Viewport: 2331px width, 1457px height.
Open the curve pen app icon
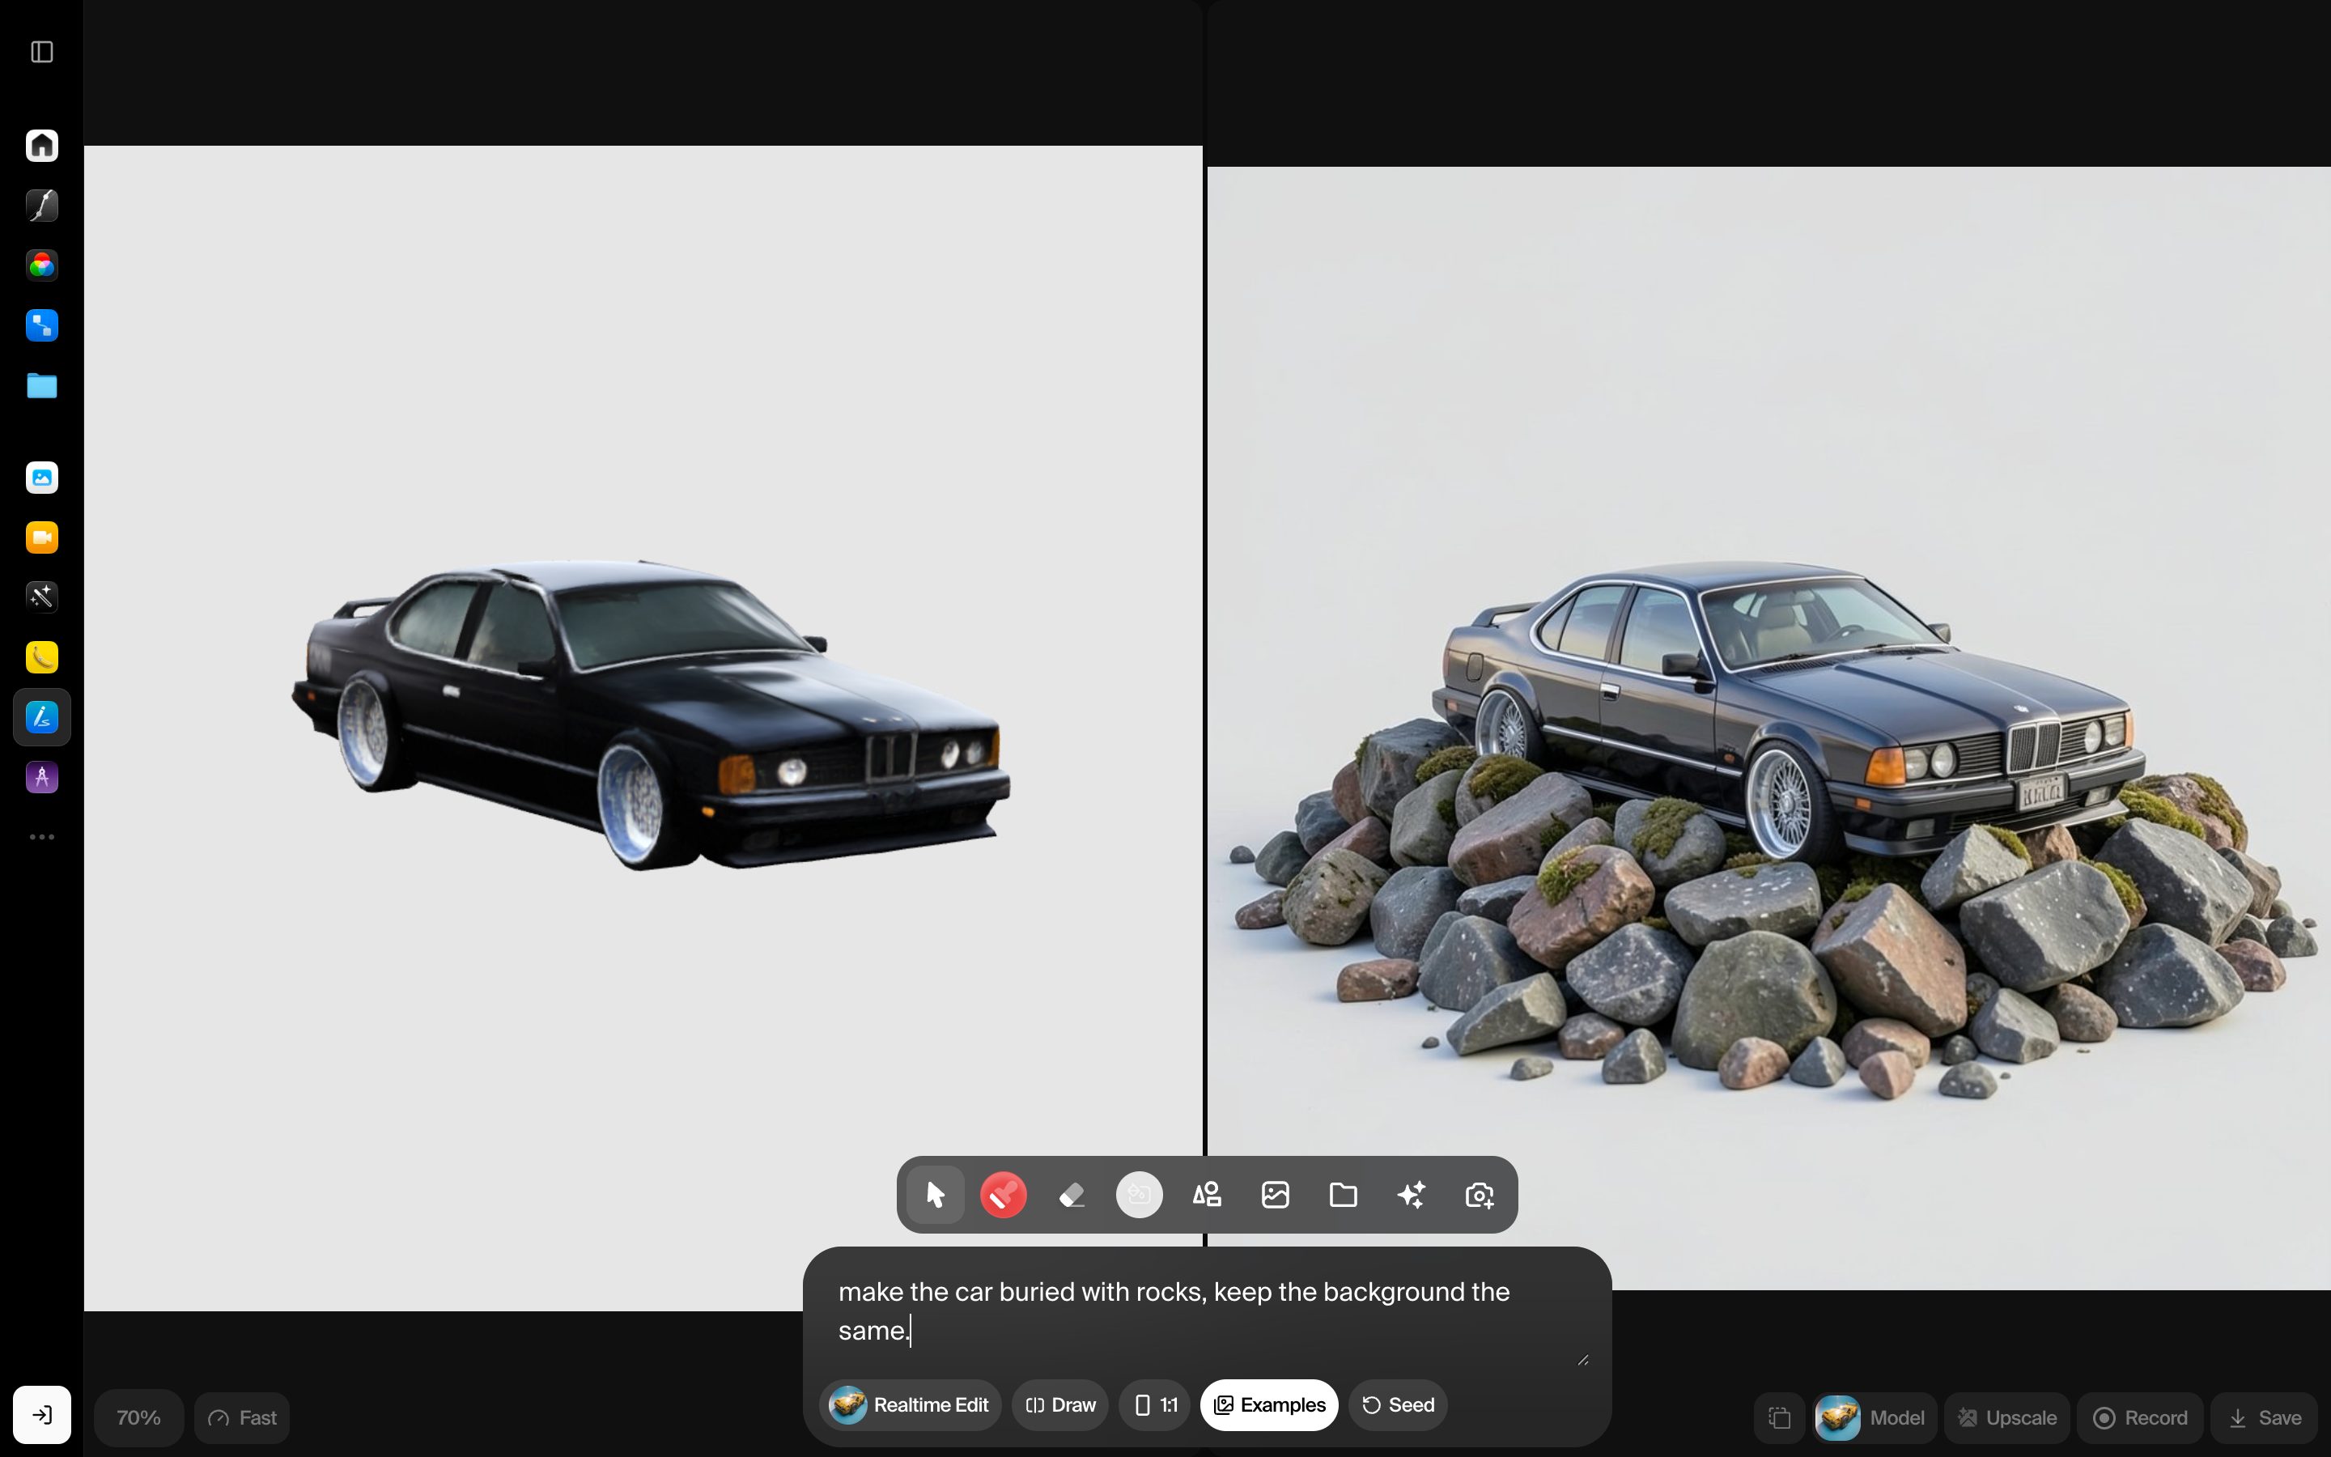(x=41, y=206)
